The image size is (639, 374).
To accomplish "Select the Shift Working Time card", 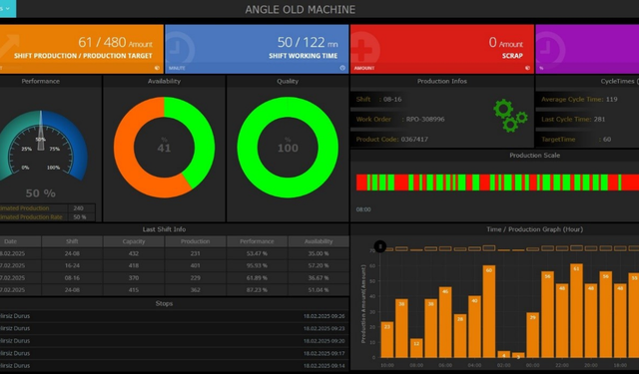I will coord(257,49).
